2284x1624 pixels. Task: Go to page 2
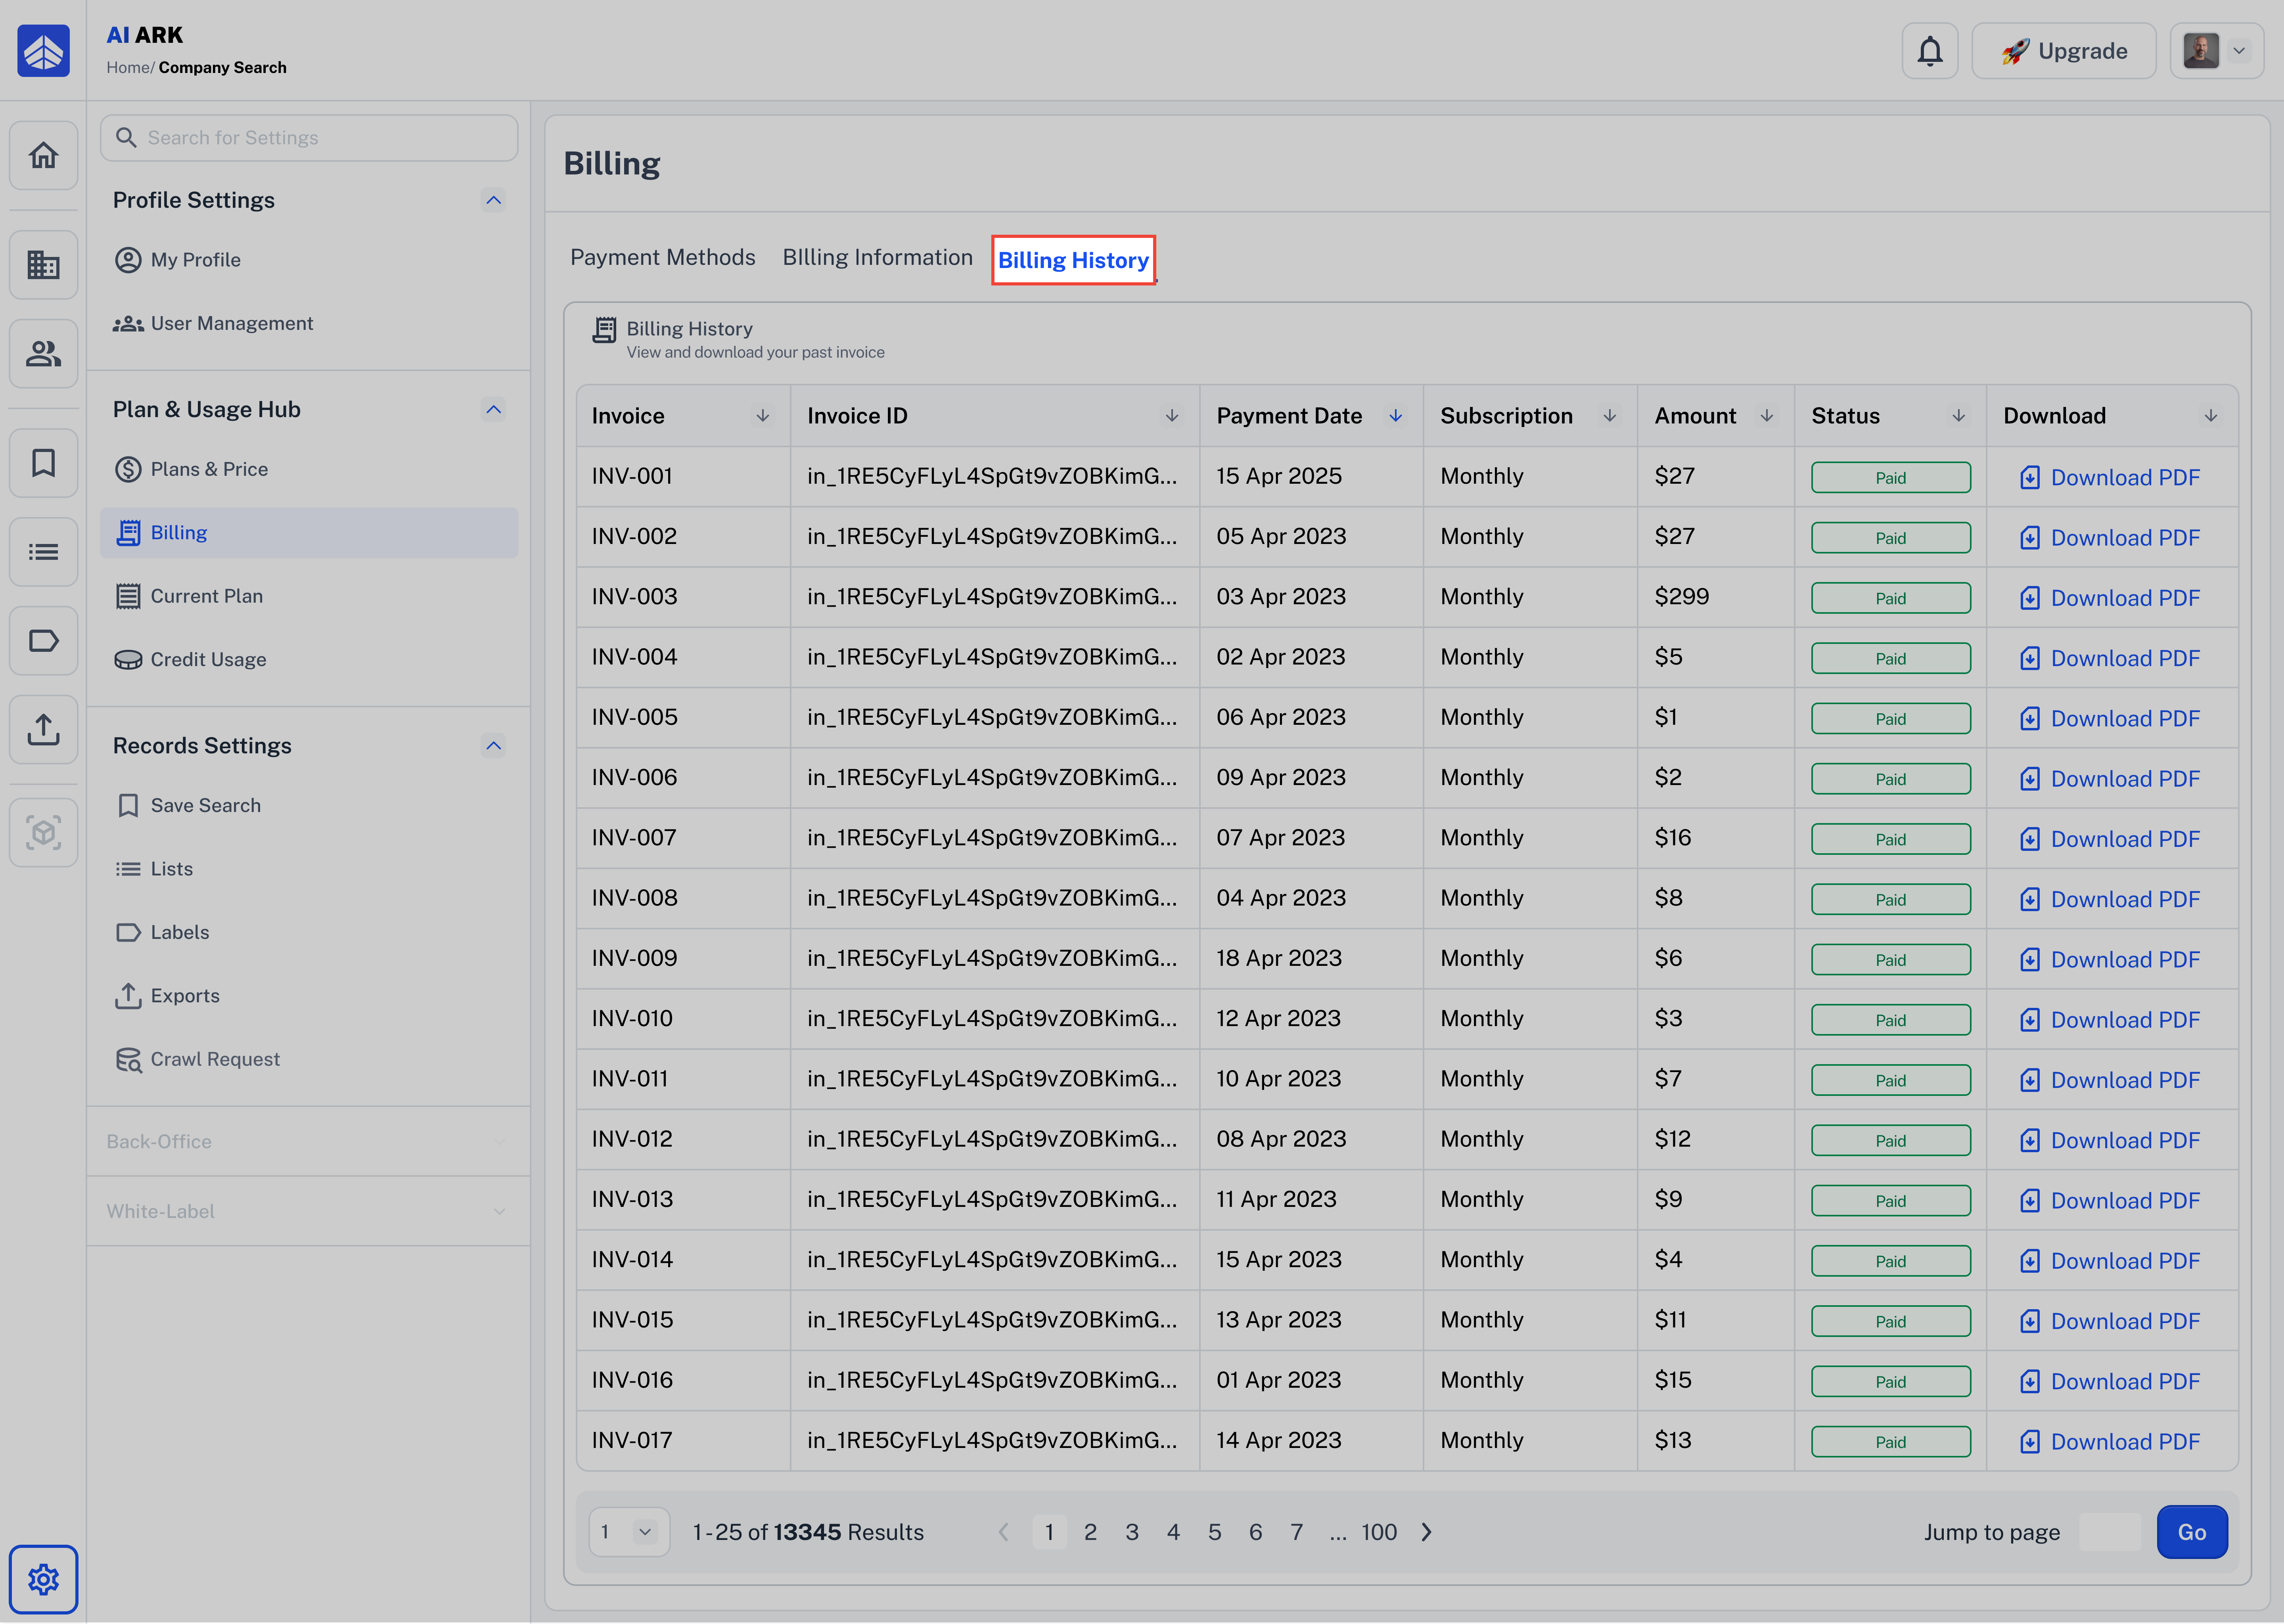1090,1532
